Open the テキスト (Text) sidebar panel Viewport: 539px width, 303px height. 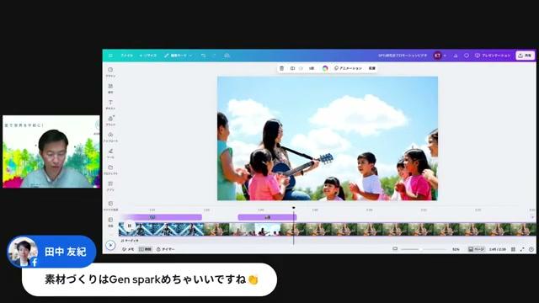[110, 104]
